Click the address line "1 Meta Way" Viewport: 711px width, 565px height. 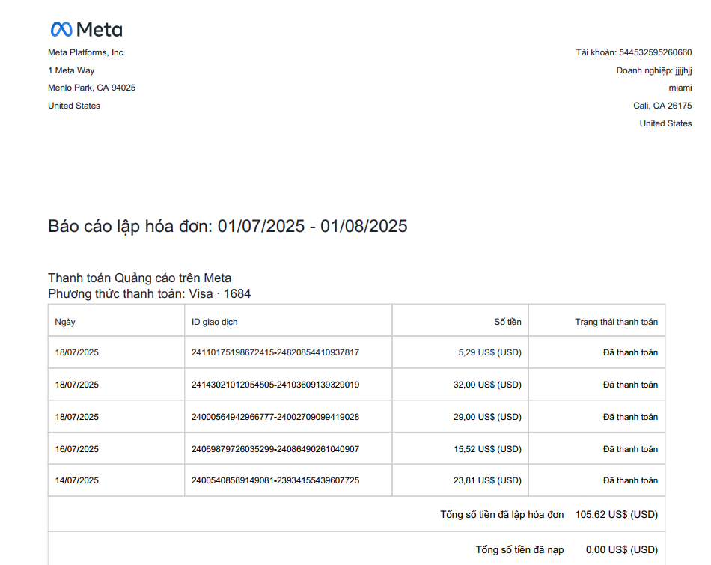coord(71,70)
